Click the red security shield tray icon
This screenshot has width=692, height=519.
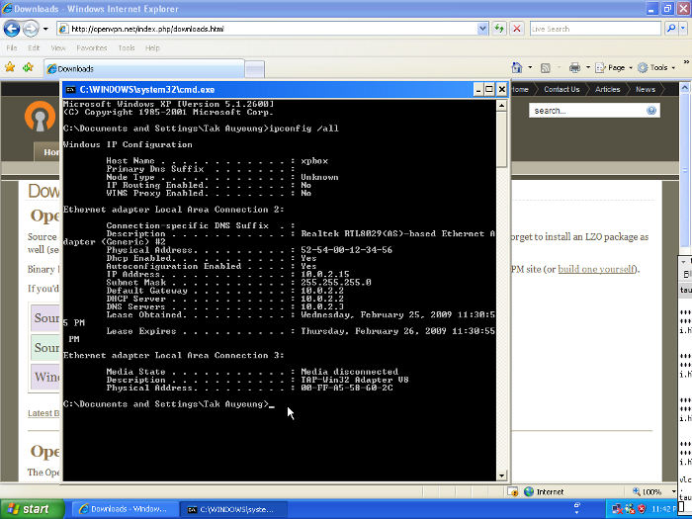coord(642,509)
